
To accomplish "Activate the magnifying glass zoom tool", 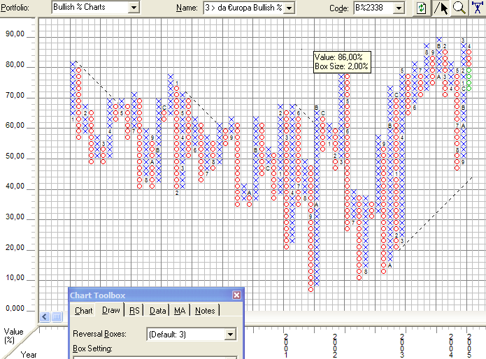I will pos(459,8).
